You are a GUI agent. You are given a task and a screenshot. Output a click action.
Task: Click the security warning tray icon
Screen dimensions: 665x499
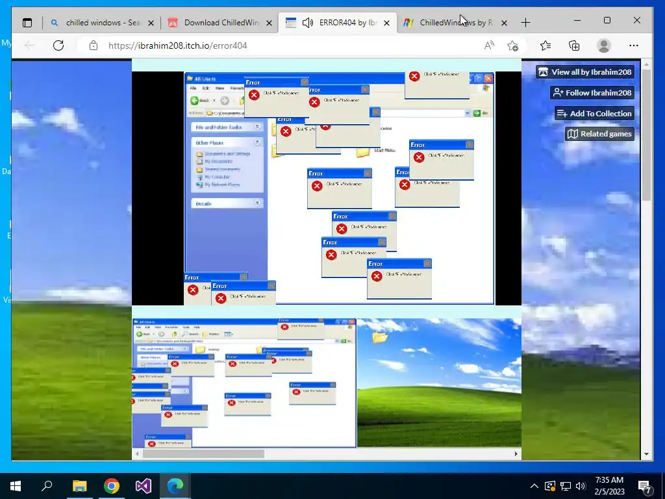coord(549,486)
